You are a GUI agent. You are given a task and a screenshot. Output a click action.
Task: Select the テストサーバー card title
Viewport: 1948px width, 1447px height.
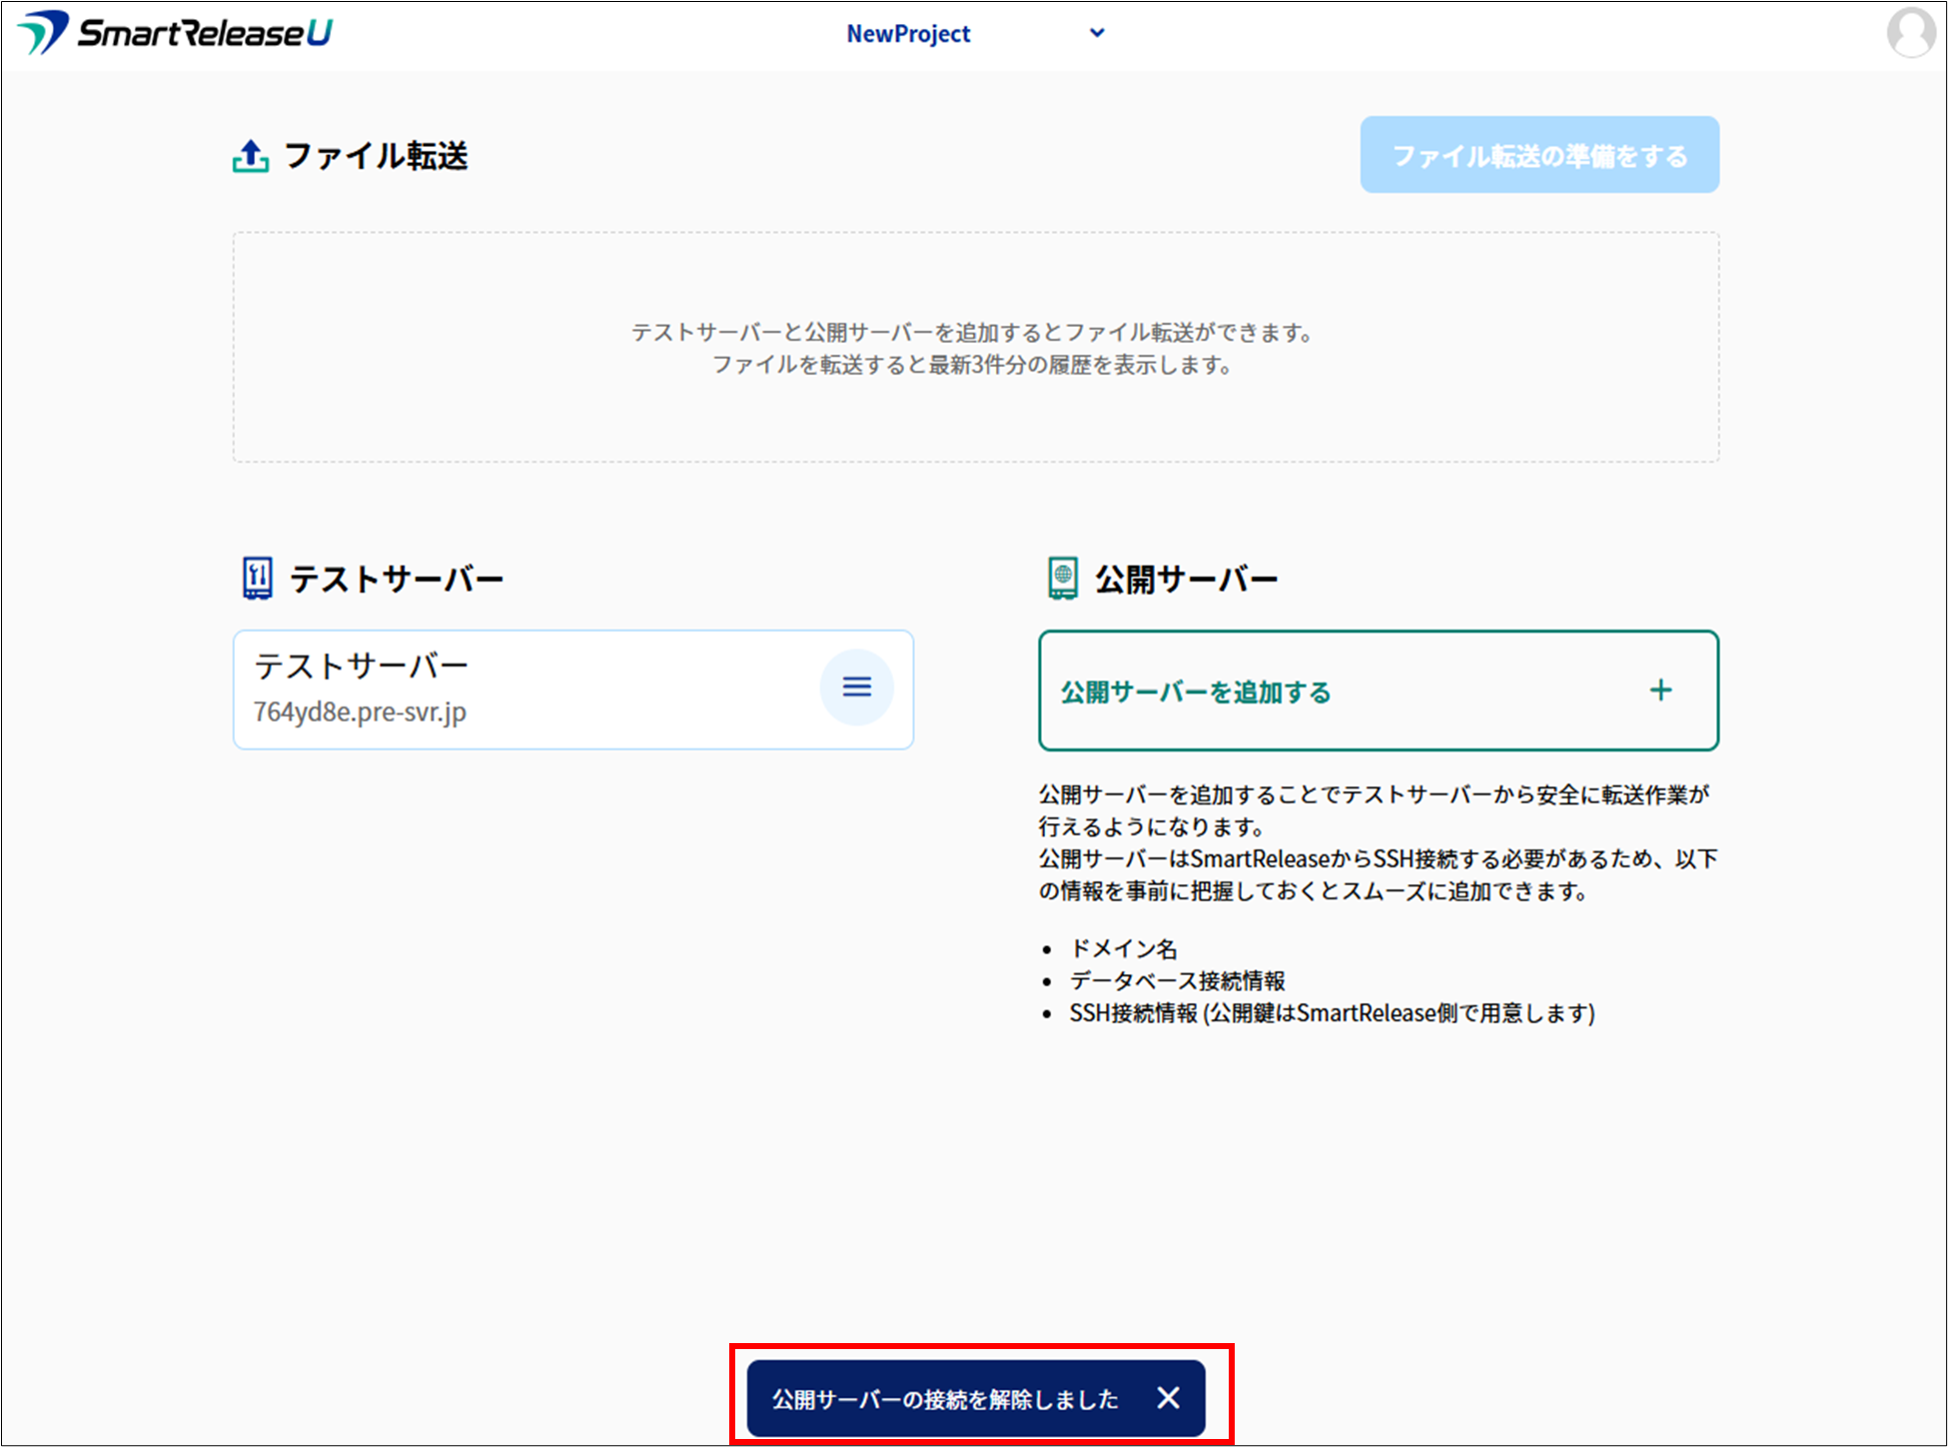coord(361,666)
